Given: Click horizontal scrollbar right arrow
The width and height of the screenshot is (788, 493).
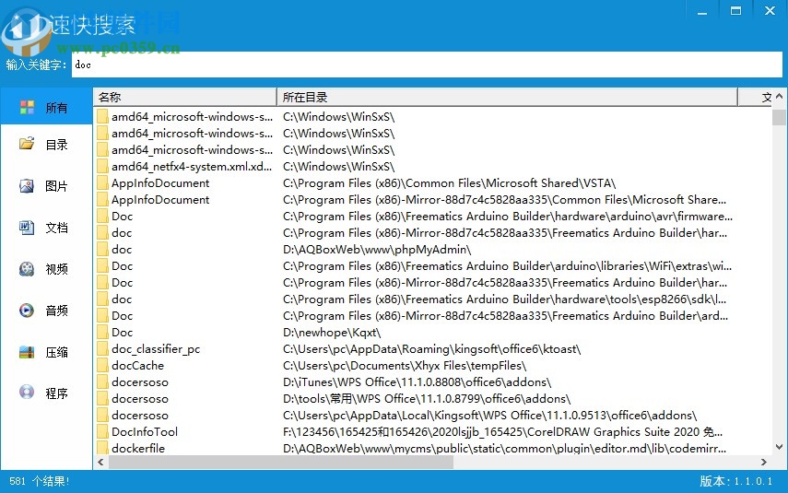Looking at the screenshot, I should 764,462.
